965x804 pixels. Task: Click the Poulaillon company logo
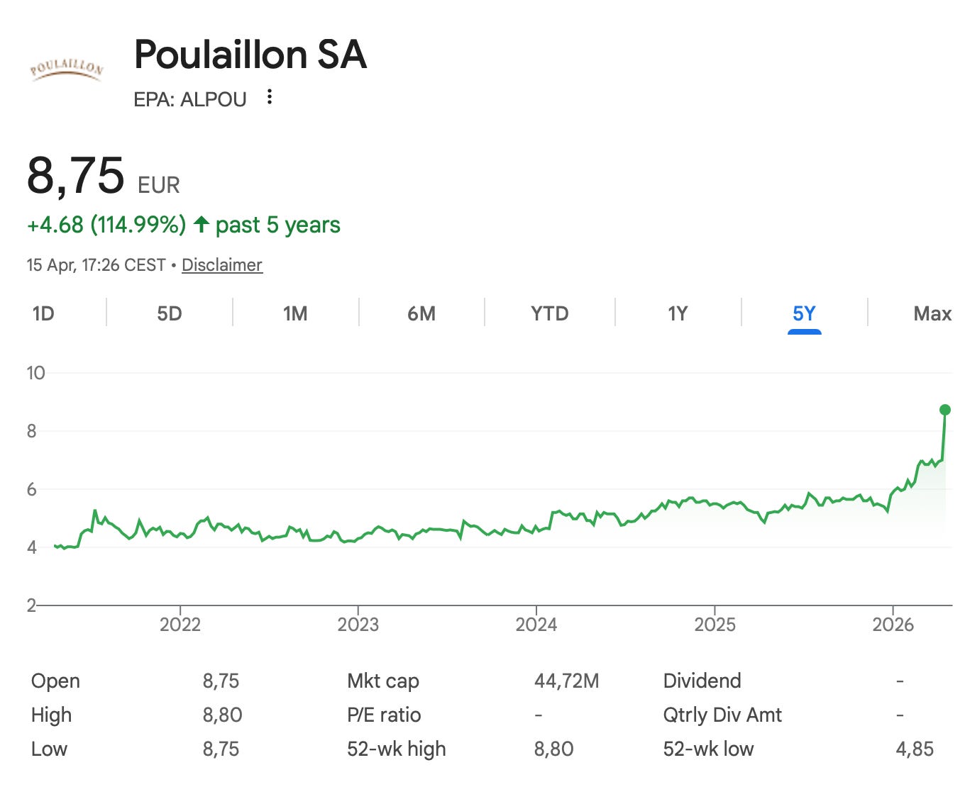click(67, 69)
